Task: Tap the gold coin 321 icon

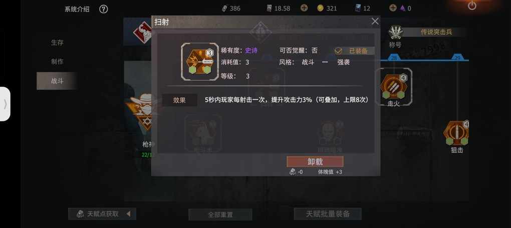Action: [x=320, y=8]
